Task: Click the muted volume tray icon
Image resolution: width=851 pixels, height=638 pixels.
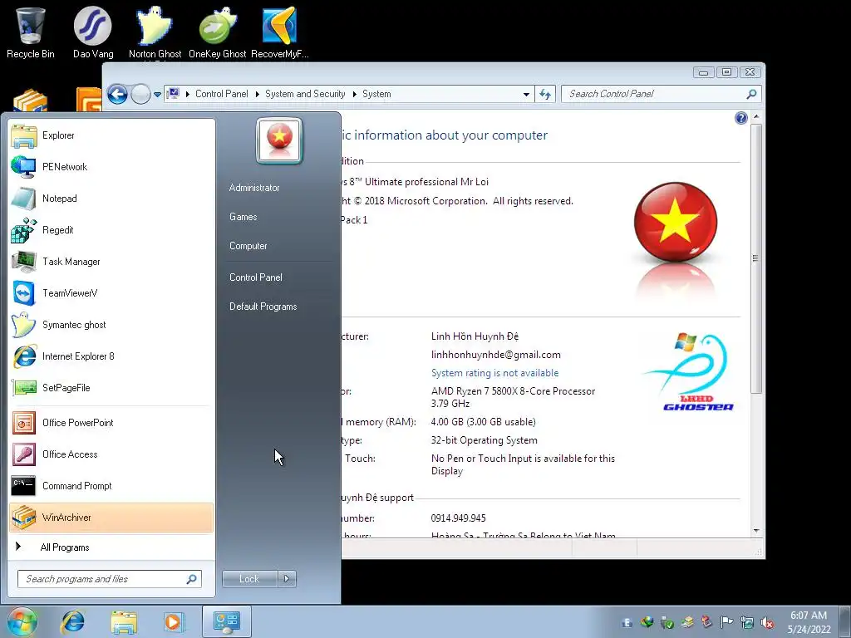Action: (x=767, y=623)
